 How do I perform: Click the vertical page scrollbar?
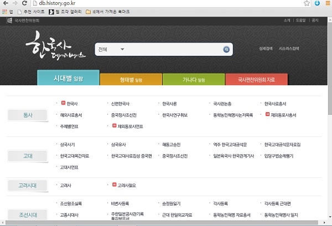(329, 111)
